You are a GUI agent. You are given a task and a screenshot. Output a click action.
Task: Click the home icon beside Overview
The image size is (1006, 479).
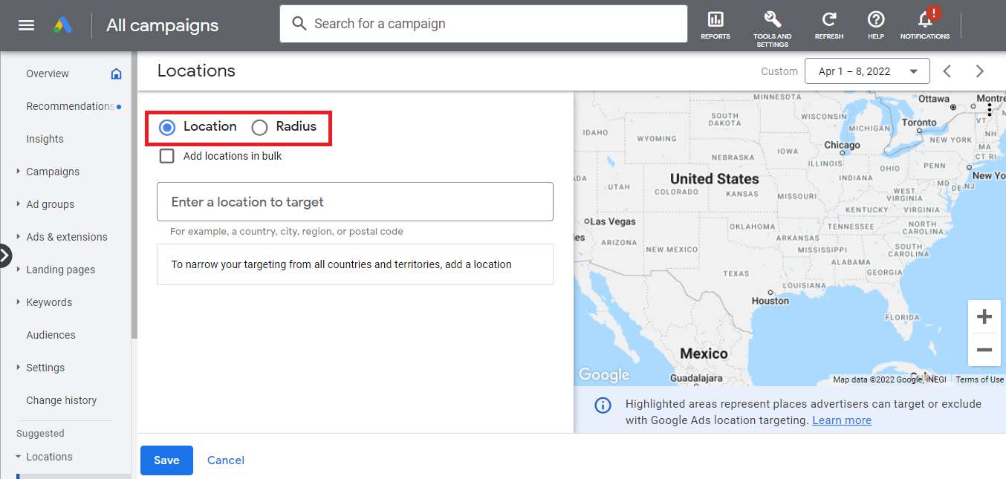tap(116, 74)
